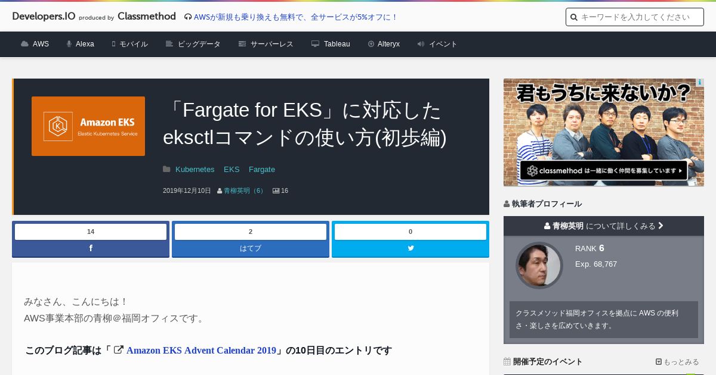The image size is (716, 375).
Task: Click the Classmethod logo in header
Action: (x=147, y=16)
